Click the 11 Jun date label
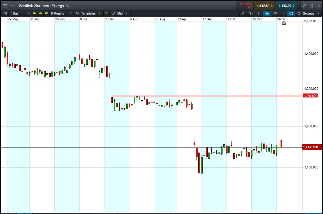Screen dimensions: 323x214 [x=35, y=19]
